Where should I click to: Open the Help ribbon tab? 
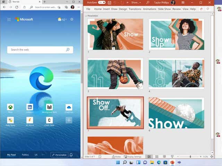(x=193, y=9)
